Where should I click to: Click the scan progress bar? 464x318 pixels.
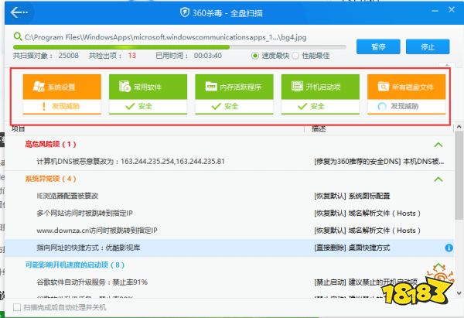pos(179,47)
